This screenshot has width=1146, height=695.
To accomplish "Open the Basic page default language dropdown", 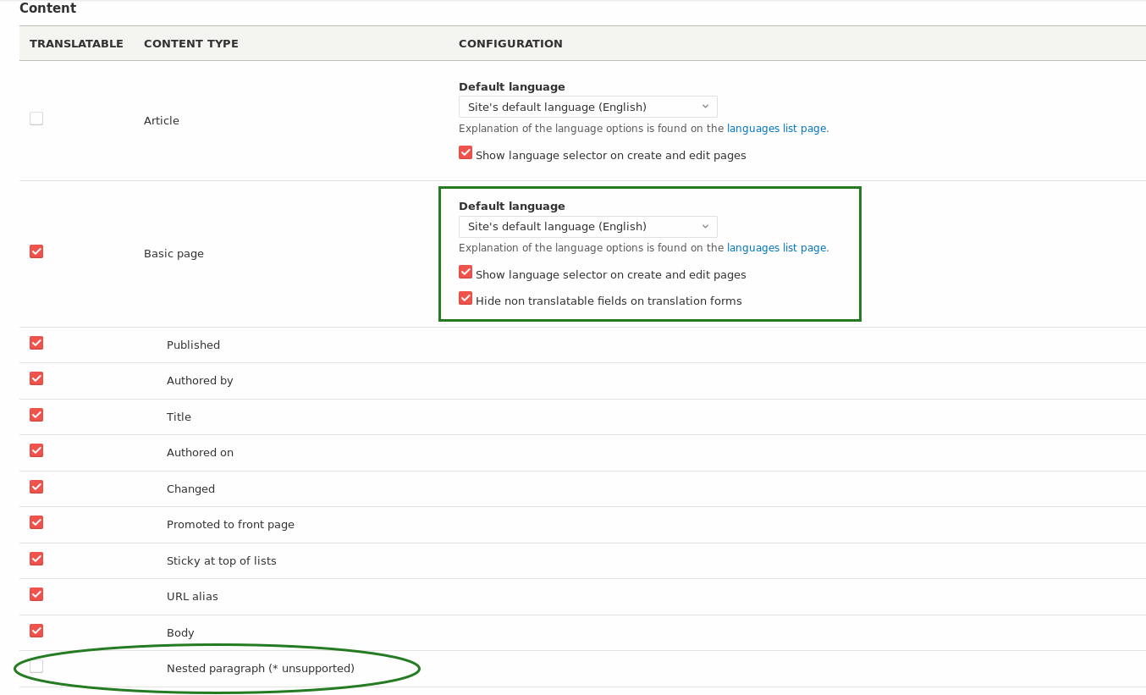I will tap(587, 226).
